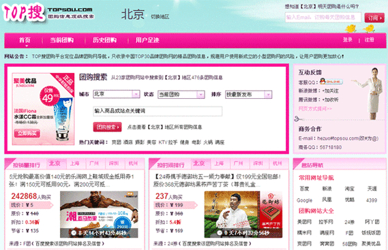This screenshot has height=250, width=388.
Task: Select 上海 tab in 按销量排行
Action: 74,163
